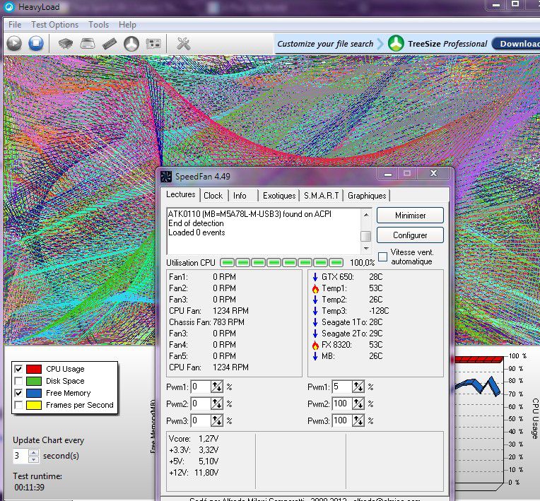Adjust right Pwm3 spinner showing 100
Screen dimensions: 540x501
[358, 420]
